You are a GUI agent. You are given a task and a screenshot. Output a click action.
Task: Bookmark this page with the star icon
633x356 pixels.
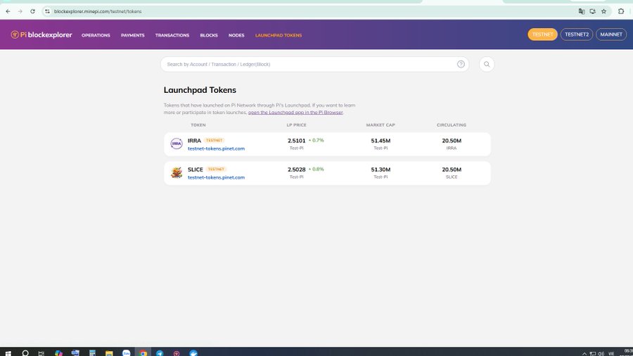pyautogui.click(x=603, y=11)
